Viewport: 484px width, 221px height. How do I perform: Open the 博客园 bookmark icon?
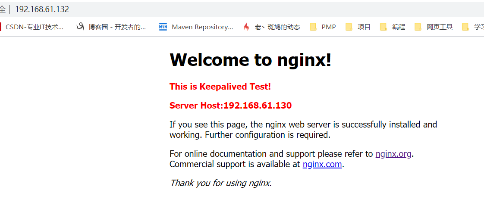[80, 27]
